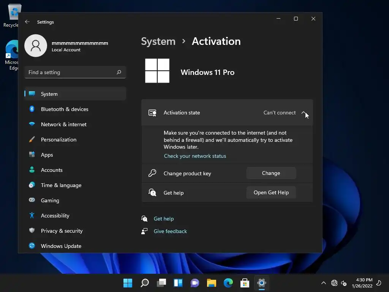Image resolution: width=389 pixels, height=292 pixels.
Task: Open Windows Update settings
Action: pyautogui.click(x=75, y=246)
